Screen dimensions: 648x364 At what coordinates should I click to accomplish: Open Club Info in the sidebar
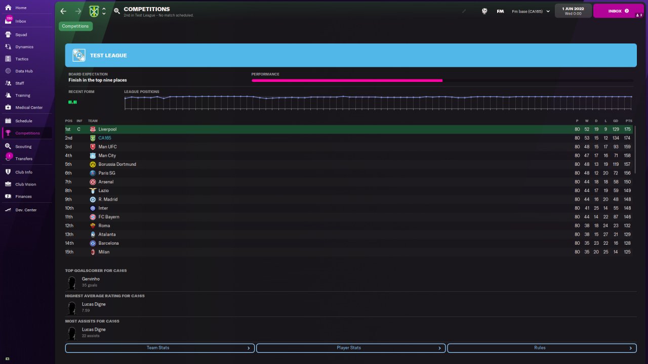click(x=24, y=172)
